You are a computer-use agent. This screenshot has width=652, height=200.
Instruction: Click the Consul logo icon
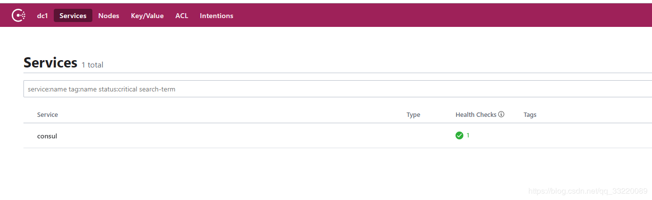click(x=19, y=16)
